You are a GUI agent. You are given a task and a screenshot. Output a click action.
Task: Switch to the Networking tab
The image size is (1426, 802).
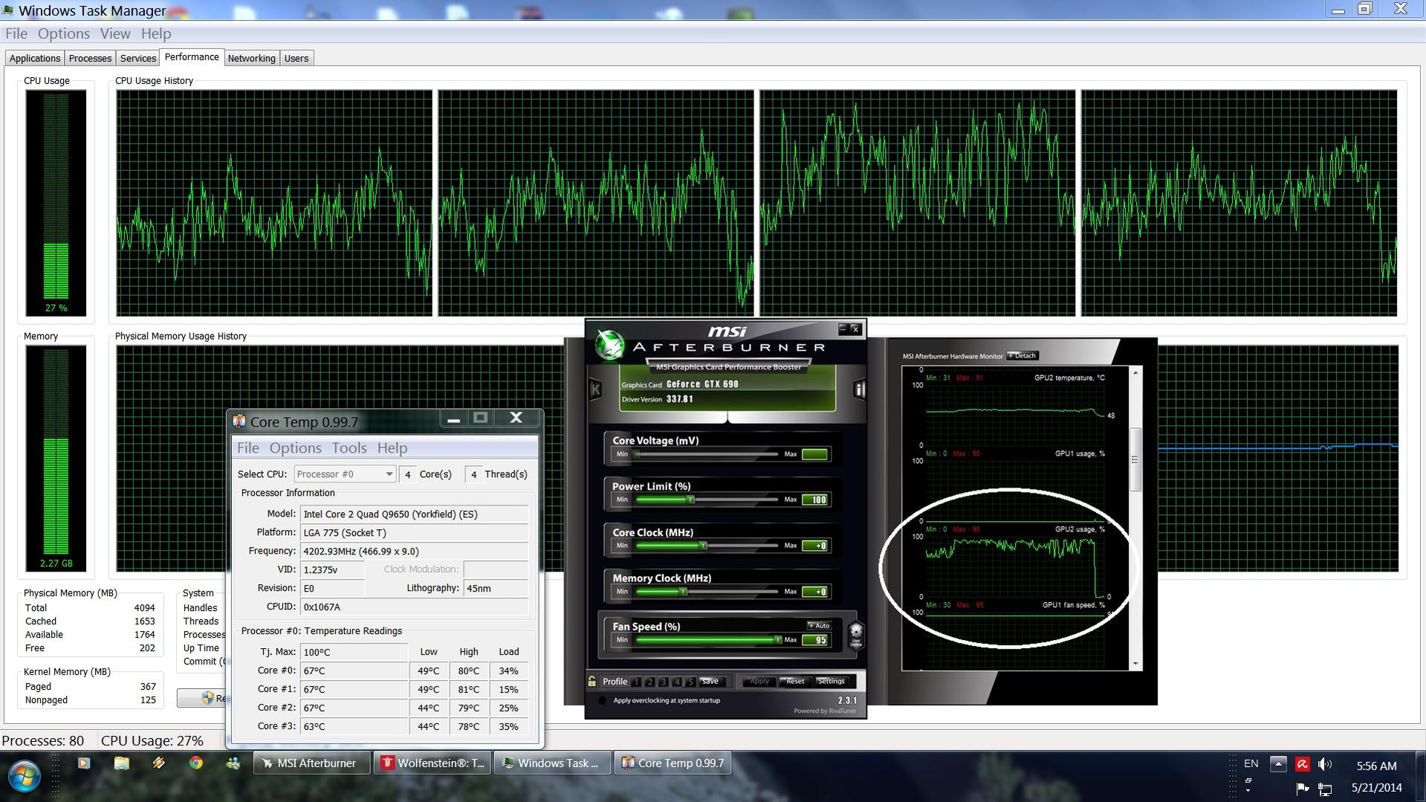pyautogui.click(x=251, y=58)
